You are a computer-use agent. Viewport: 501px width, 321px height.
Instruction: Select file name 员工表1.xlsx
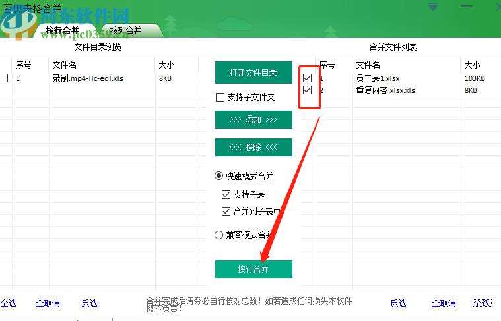coord(378,78)
